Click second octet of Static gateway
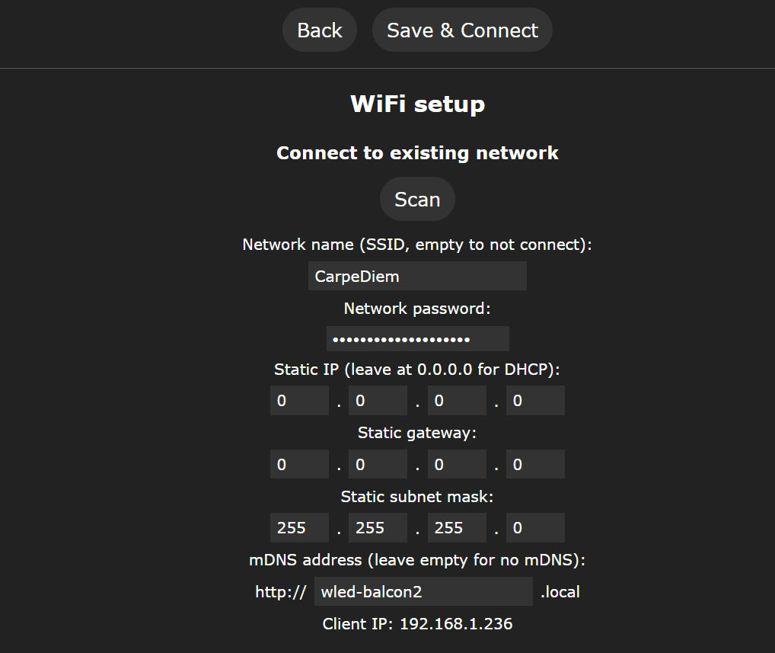The image size is (775, 653). [x=378, y=464]
